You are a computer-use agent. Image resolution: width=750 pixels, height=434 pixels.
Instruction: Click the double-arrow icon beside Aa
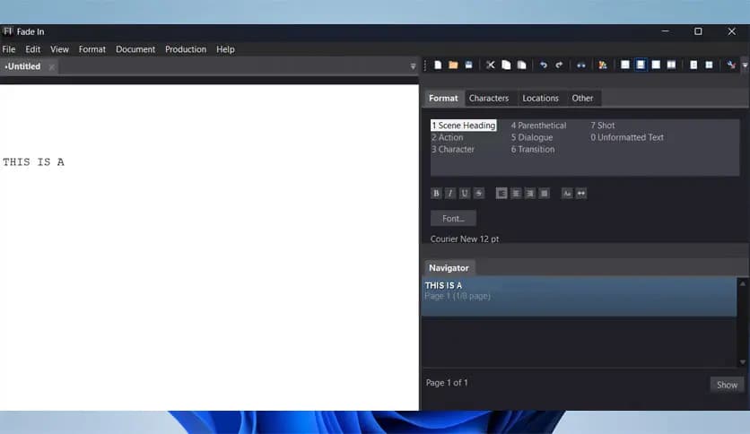tap(581, 193)
